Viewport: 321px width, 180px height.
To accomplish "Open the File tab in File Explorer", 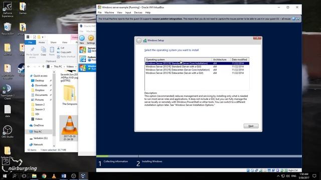I will click(30, 42).
